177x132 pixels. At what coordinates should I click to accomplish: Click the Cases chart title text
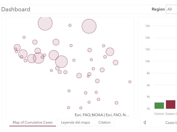click(x=171, y=123)
